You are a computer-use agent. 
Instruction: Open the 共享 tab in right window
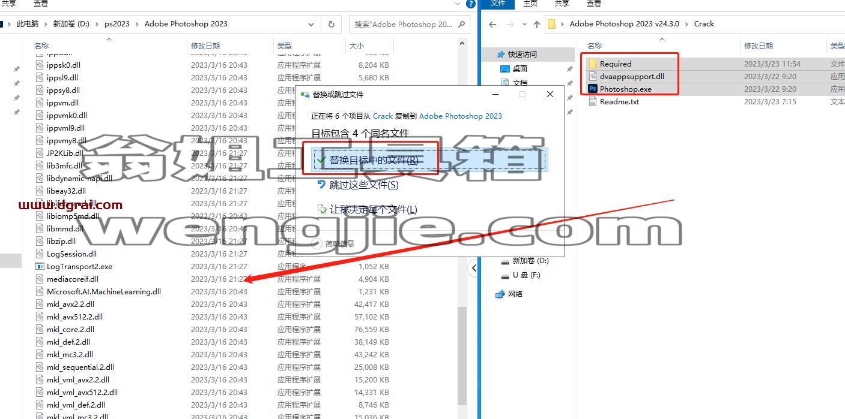tap(562, 3)
